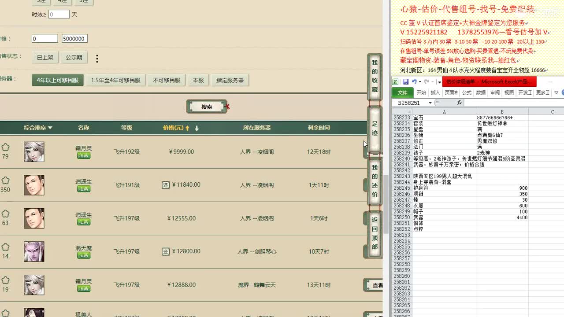Click the select-all corner in Excel
The width and height of the screenshot is (564, 317).
[x=402, y=112]
